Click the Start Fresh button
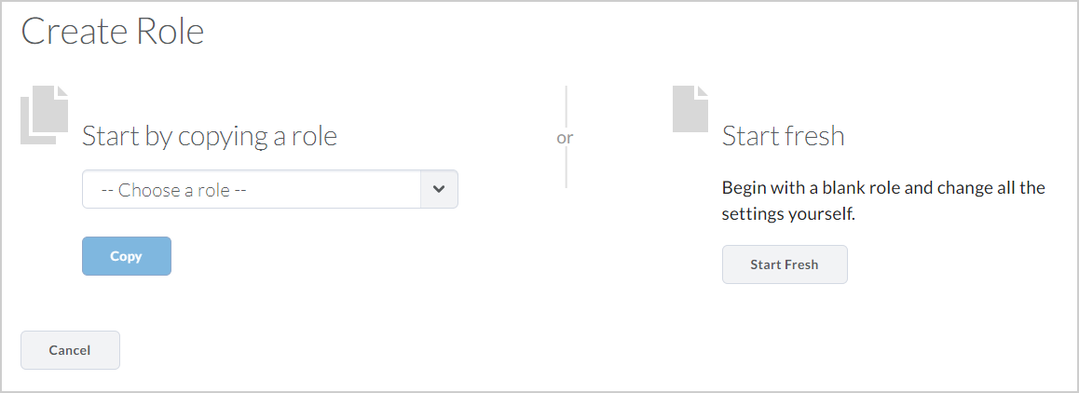This screenshot has height=393, width=1079. pyautogui.click(x=785, y=264)
